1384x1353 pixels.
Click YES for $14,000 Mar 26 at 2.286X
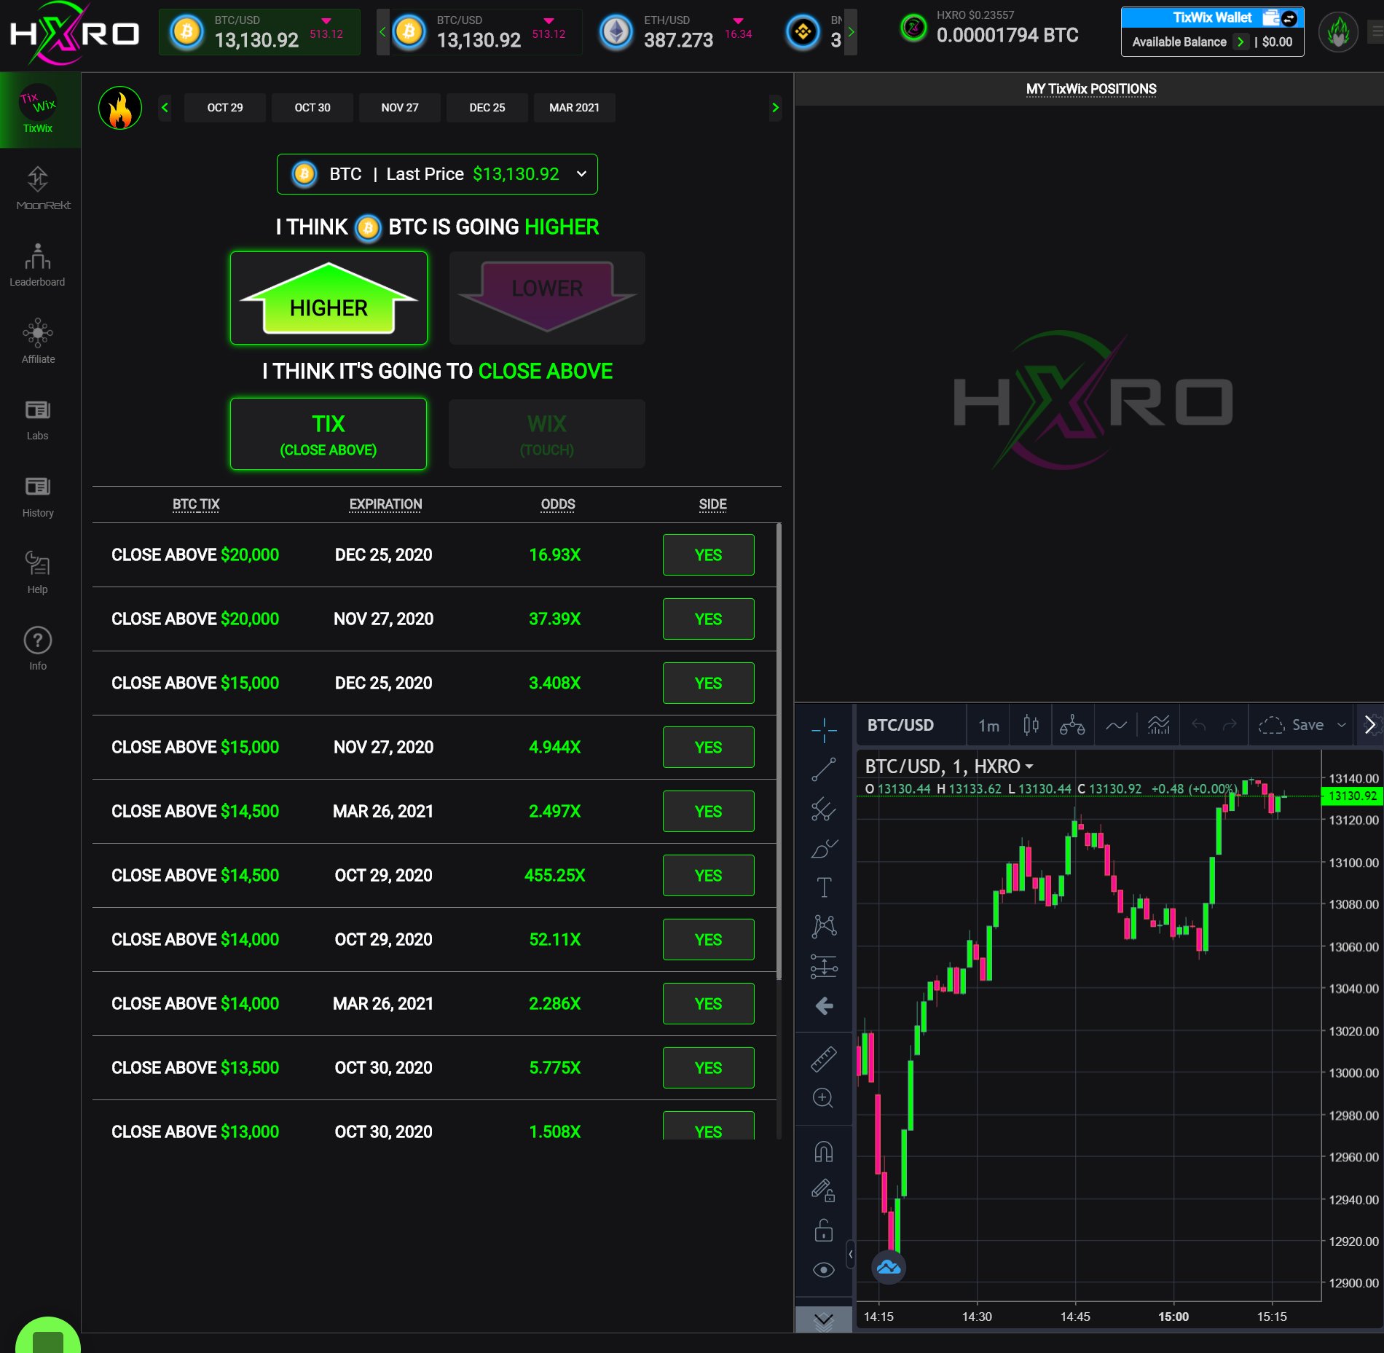[709, 1004]
